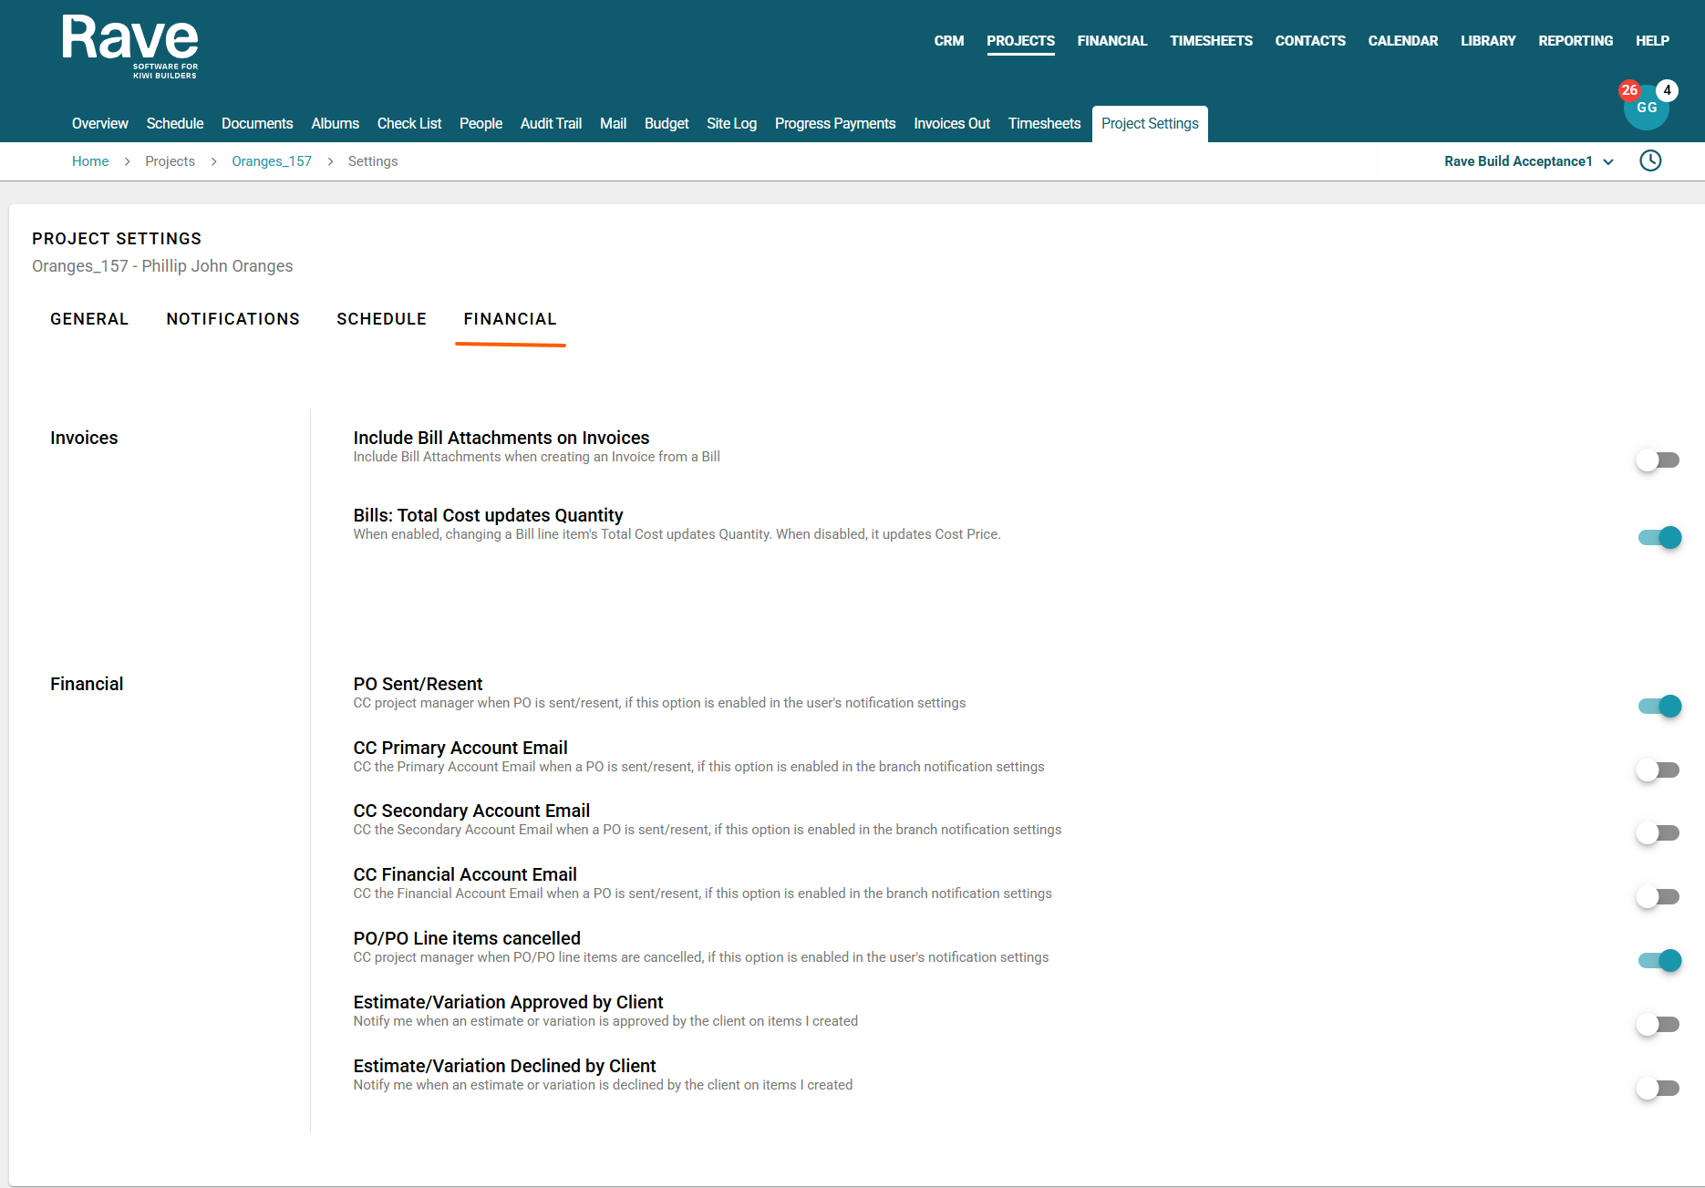
Task: Open the Projects top menu
Action: pos(1020,41)
